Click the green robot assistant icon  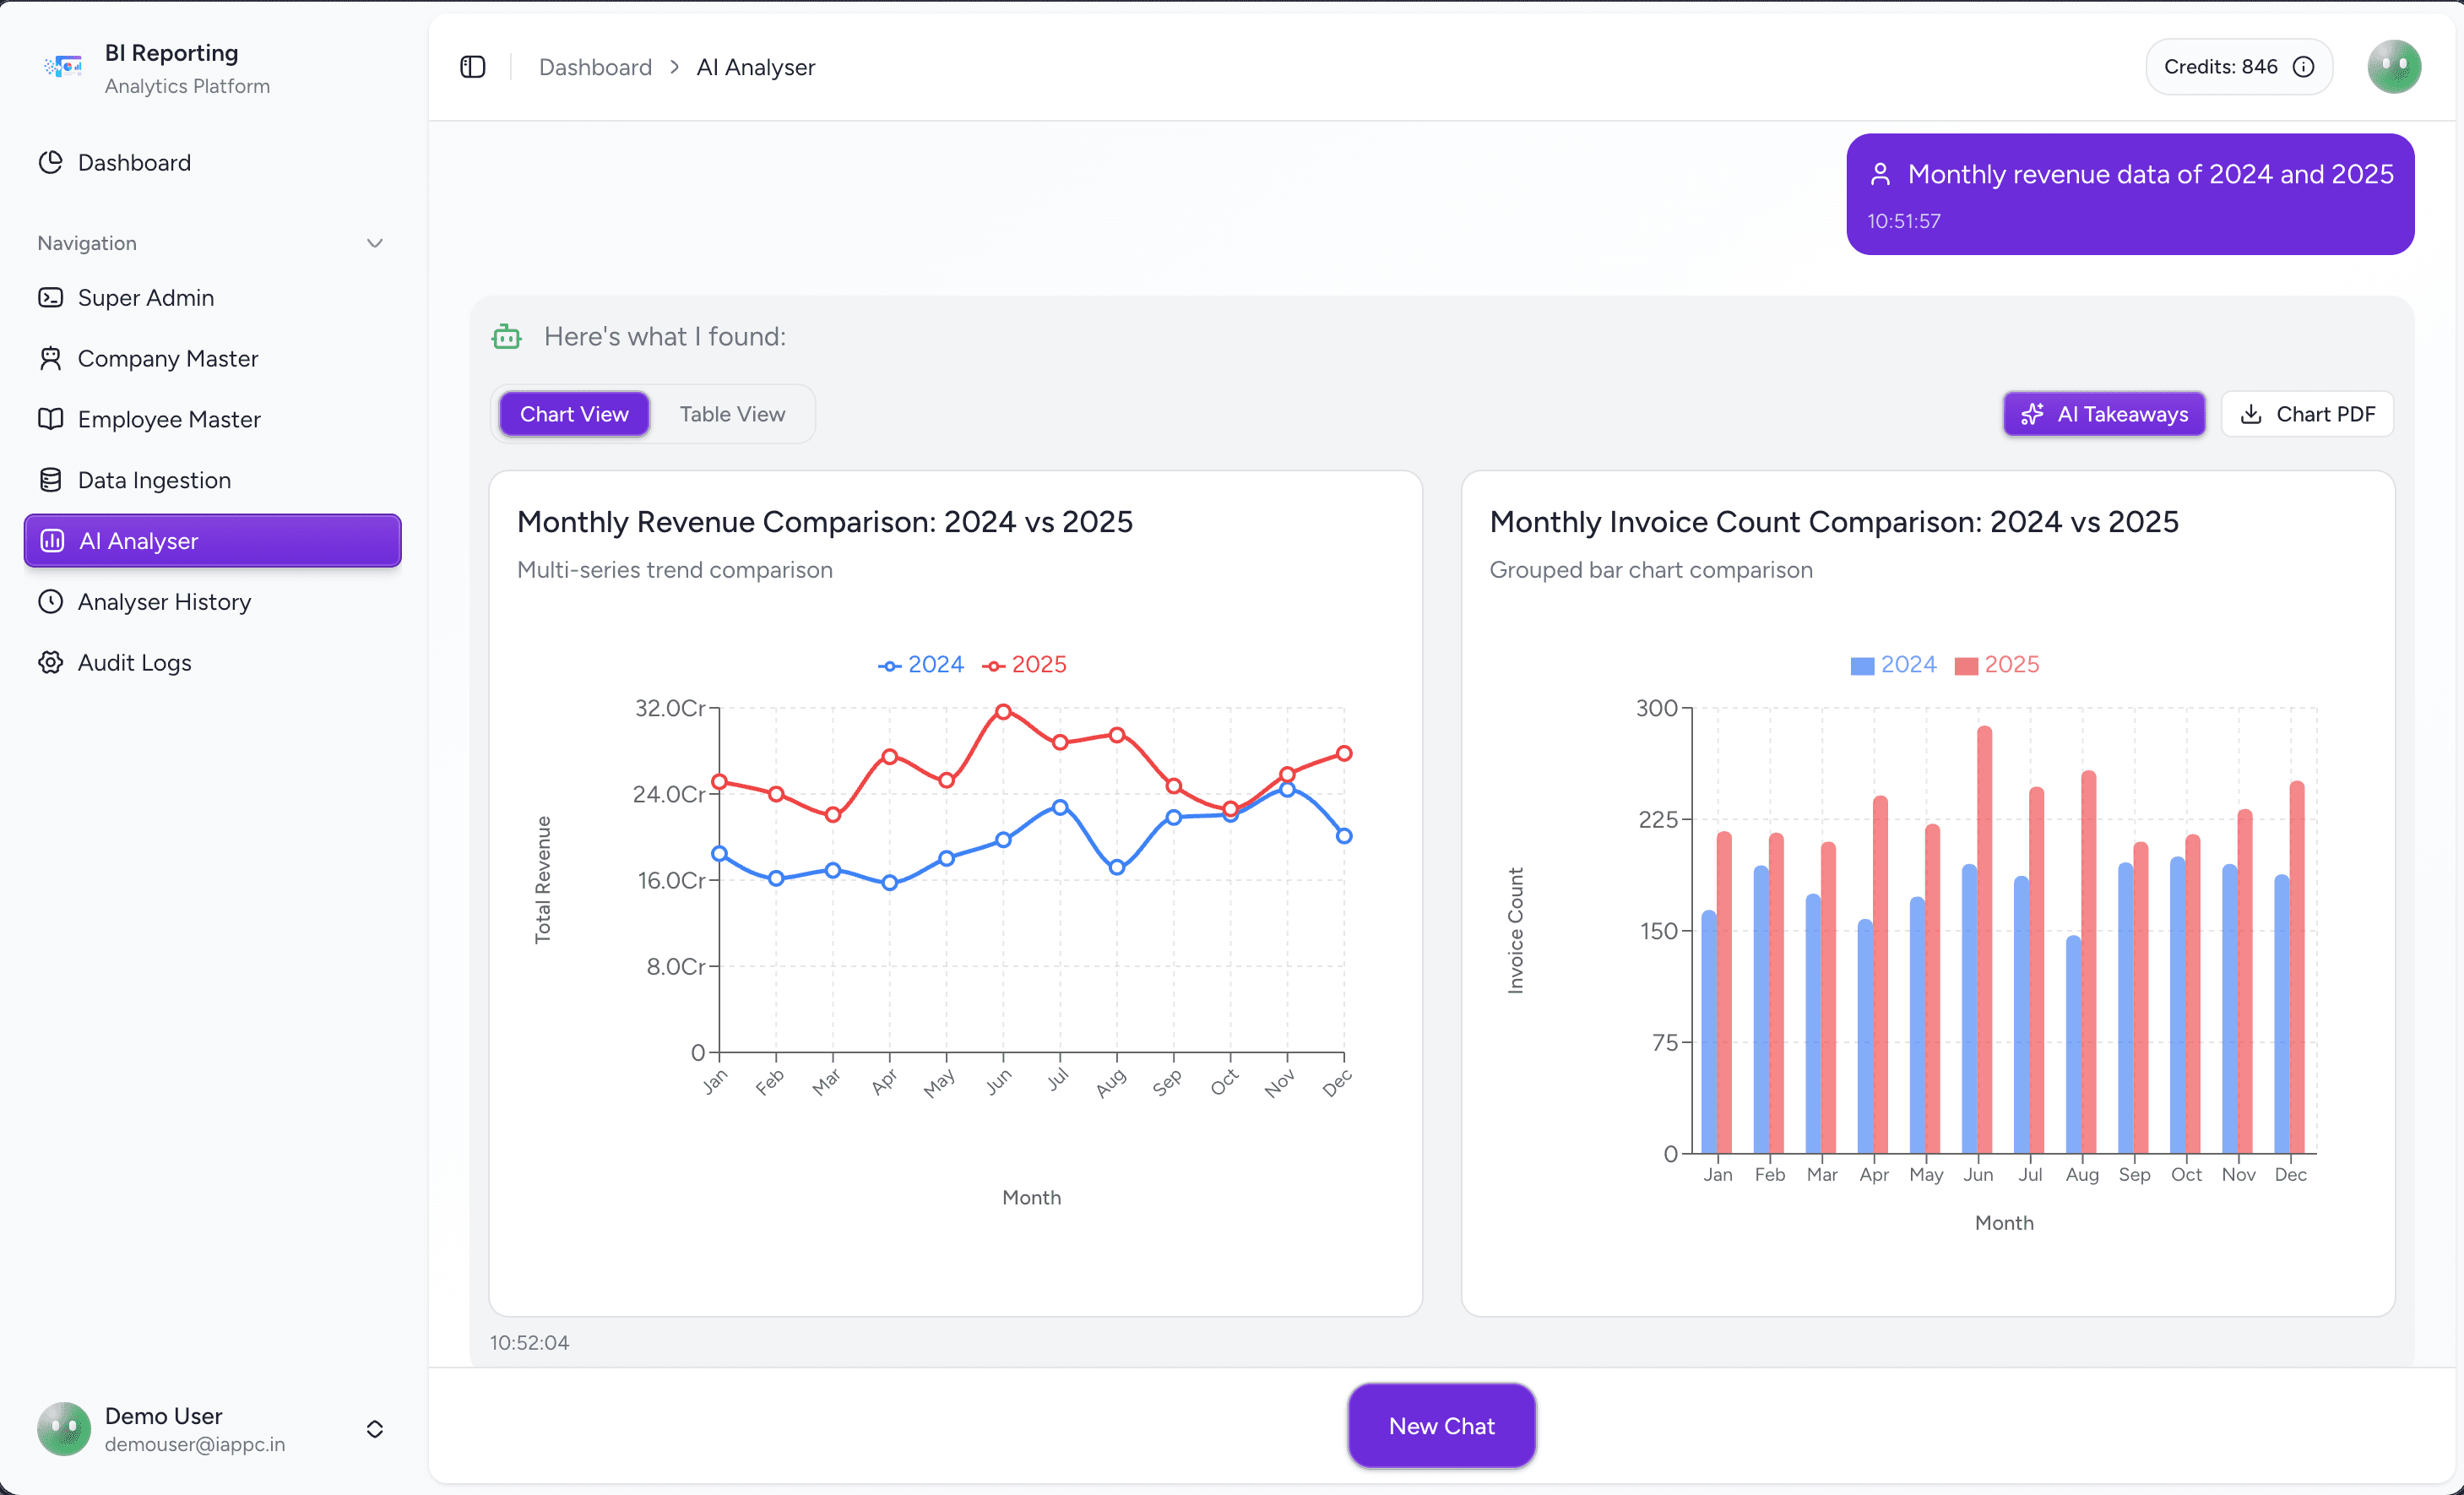tap(507, 337)
